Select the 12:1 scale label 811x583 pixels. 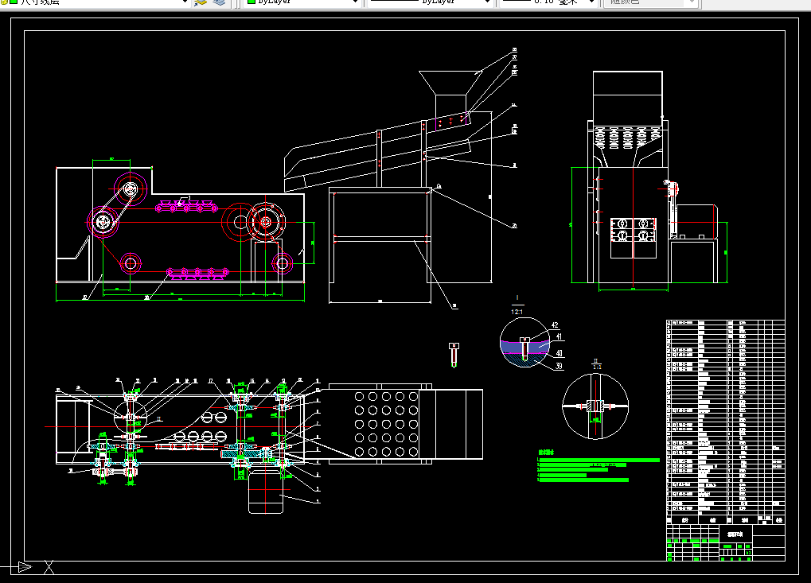pyautogui.click(x=517, y=312)
